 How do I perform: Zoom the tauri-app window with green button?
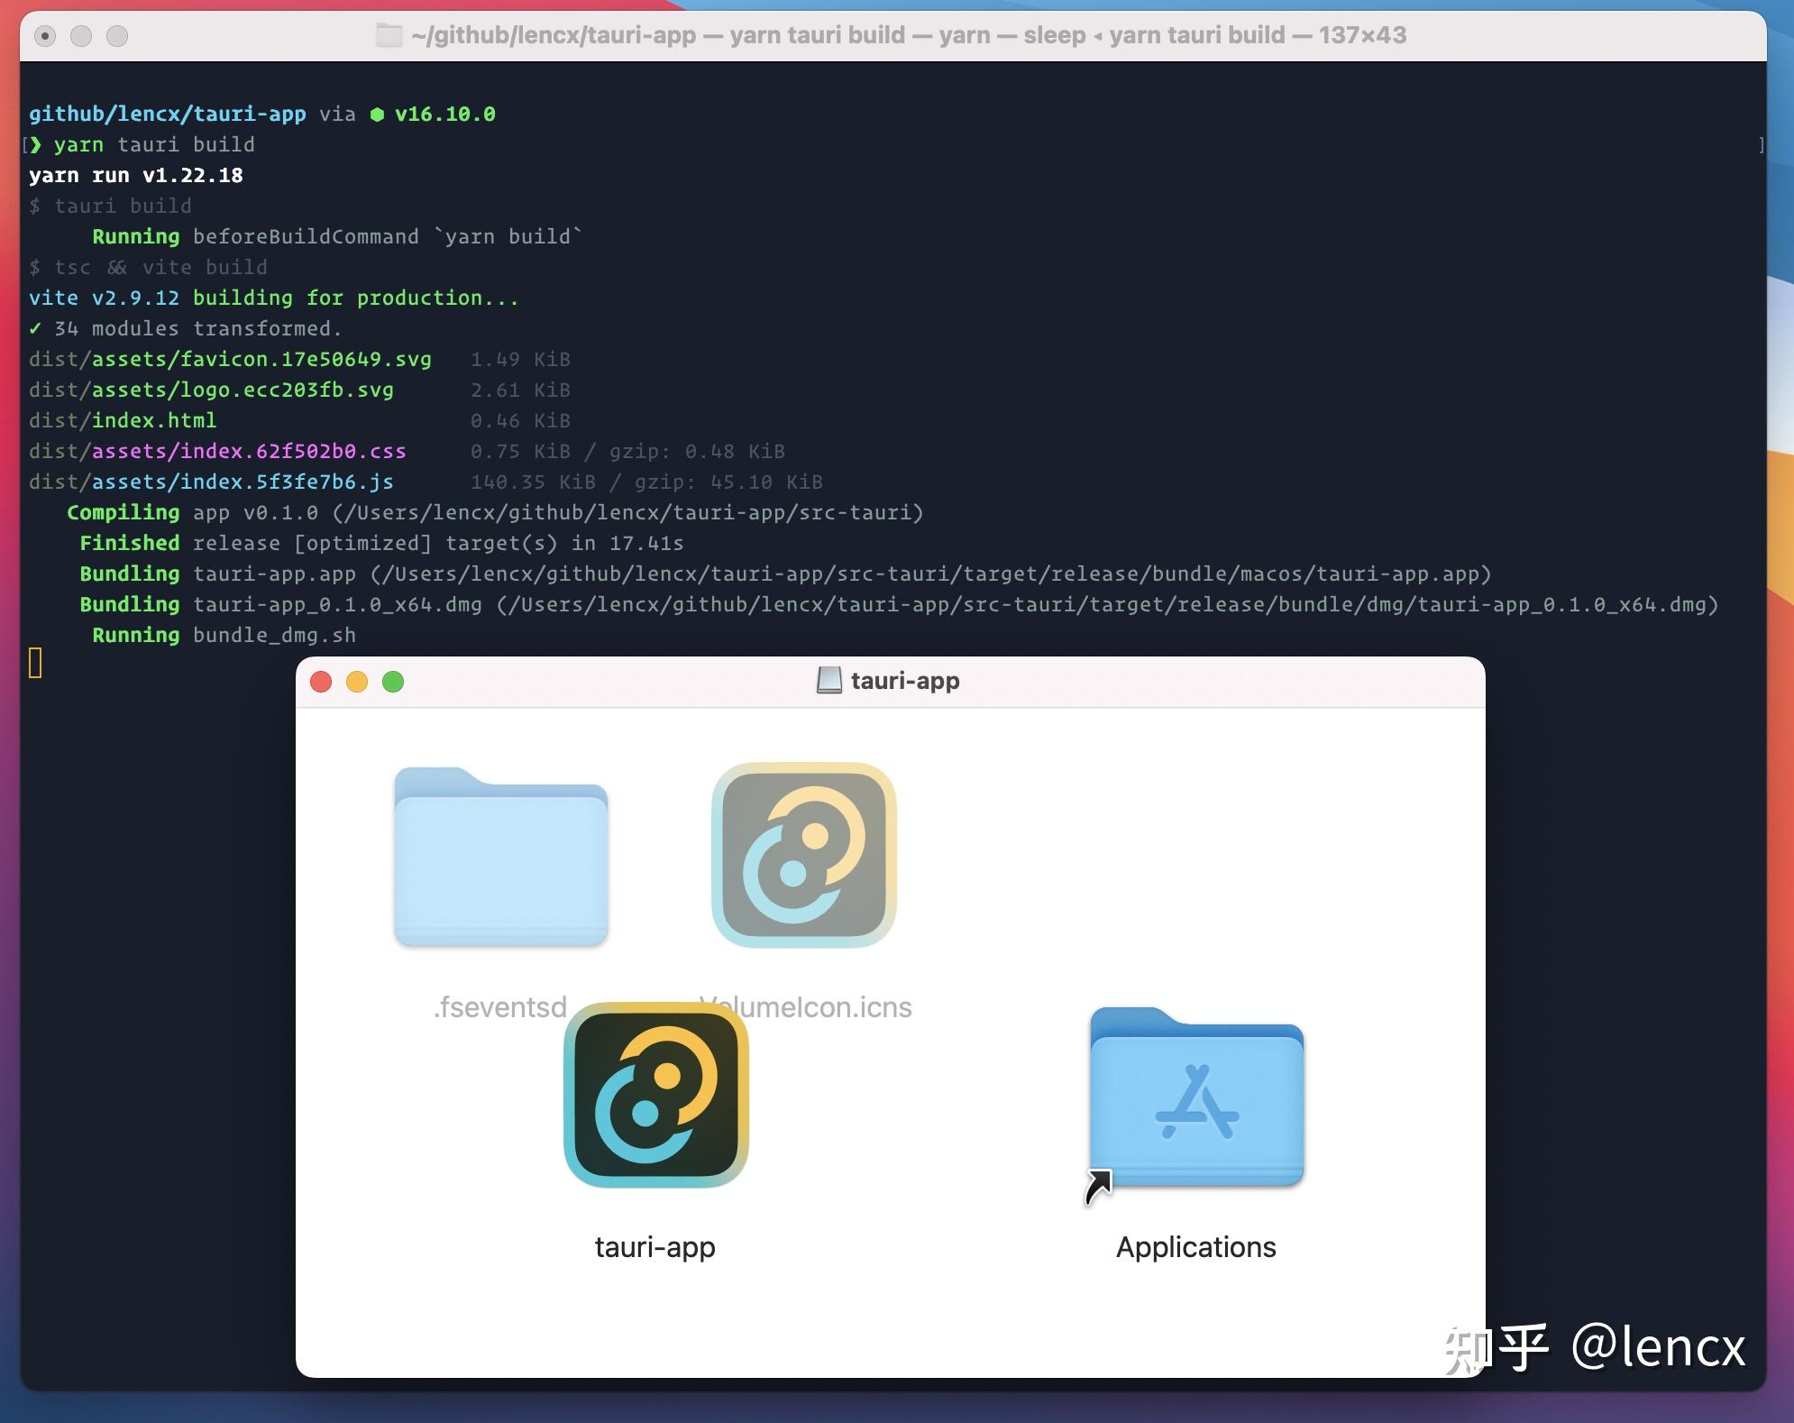point(393,682)
